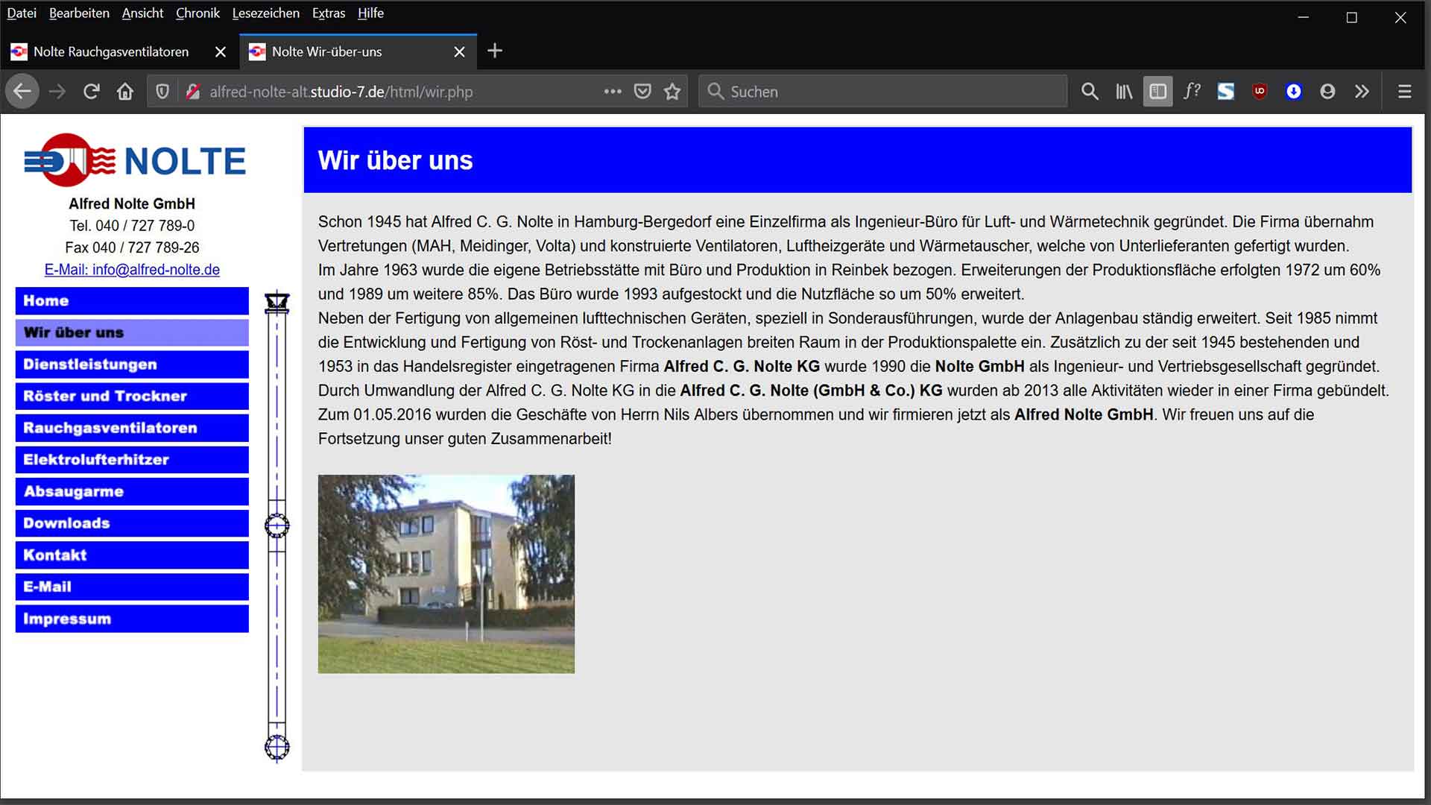
Task: Open the Firefox hamburger menu
Action: click(1405, 92)
